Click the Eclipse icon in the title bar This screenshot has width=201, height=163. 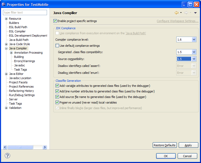coord(4,4)
